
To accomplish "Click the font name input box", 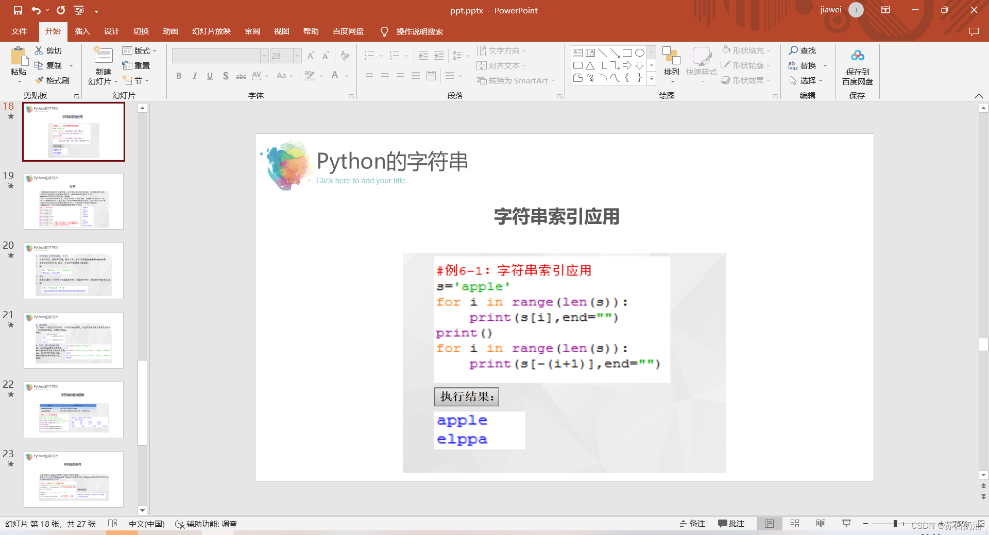I will coord(216,56).
